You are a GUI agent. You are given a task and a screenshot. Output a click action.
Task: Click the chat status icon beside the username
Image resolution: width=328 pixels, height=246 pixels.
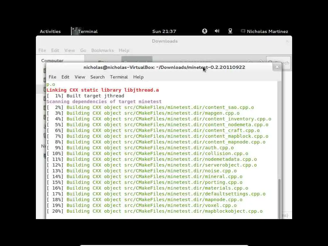tap(243, 31)
